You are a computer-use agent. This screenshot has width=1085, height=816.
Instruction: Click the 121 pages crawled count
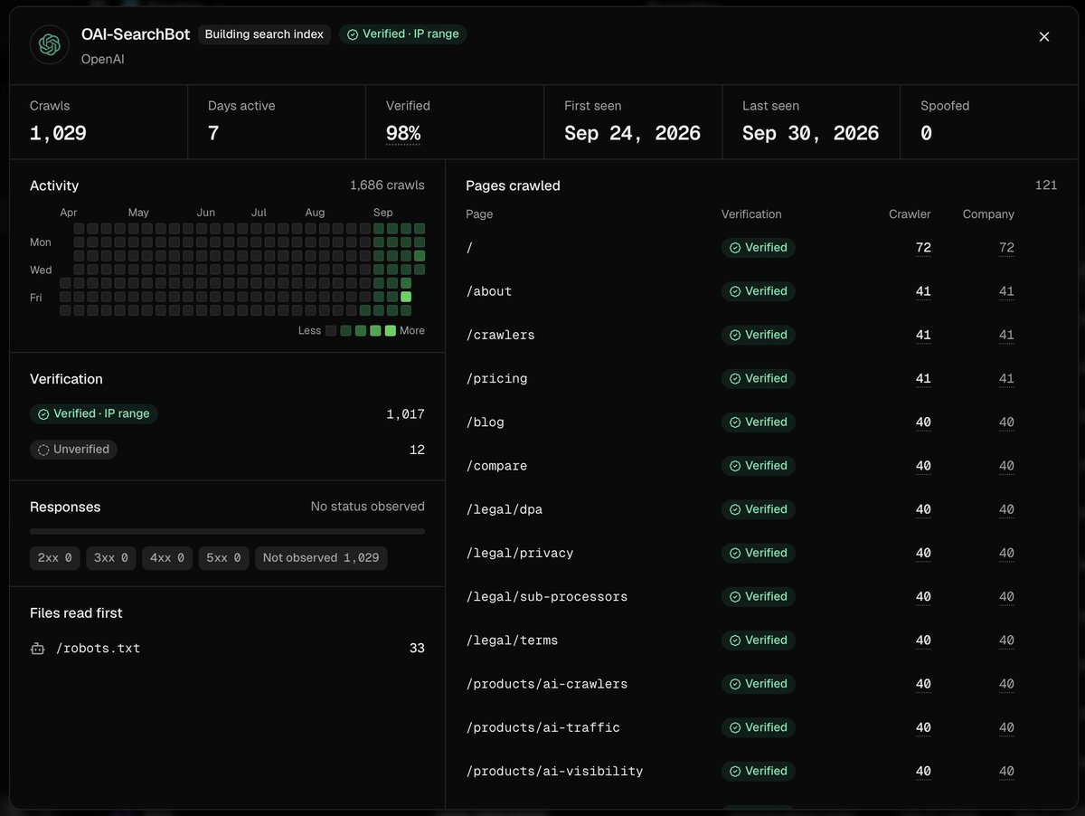[1046, 185]
